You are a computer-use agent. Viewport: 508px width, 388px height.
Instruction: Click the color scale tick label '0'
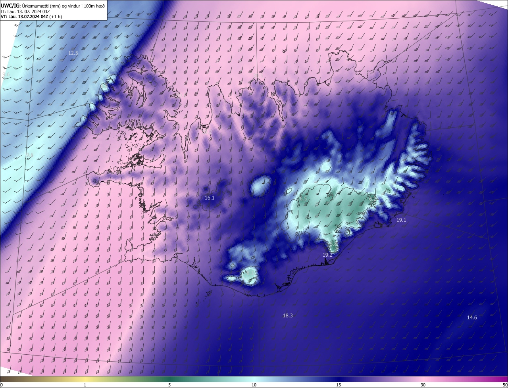pos(2,385)
